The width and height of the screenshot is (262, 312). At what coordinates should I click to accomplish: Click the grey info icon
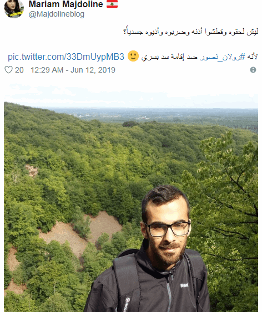253,70
